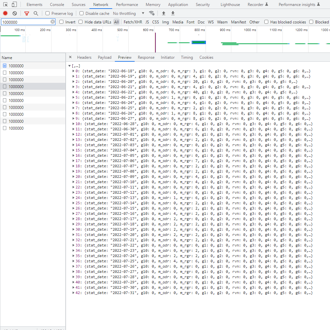This screenshot has height=330, width=330.
Task: Collapse the root array triangle
Action: coord(69,66)
